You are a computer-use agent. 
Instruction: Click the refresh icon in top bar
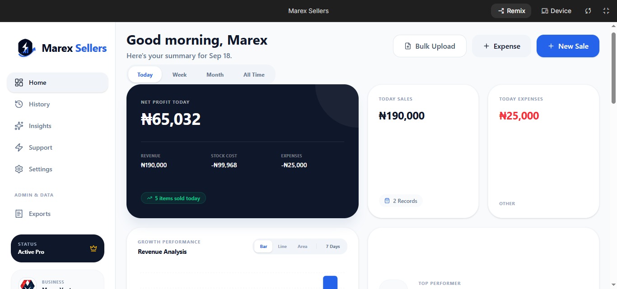tap(588, 11)
